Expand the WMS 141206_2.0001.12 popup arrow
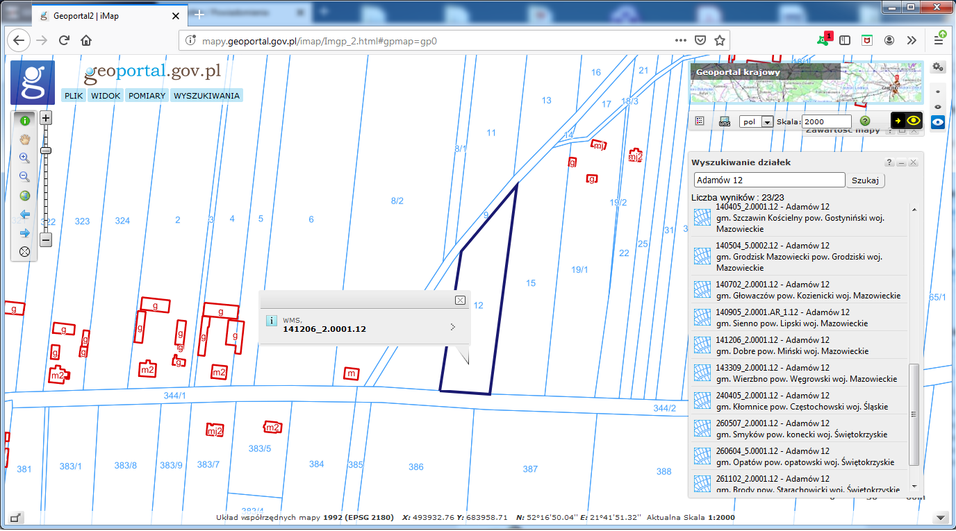 pyautogui.click(x=453, y=326)
